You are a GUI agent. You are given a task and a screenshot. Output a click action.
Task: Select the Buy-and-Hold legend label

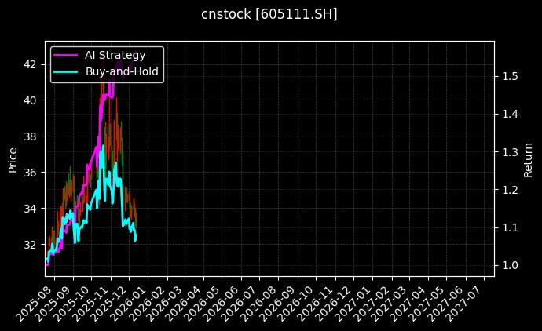point(122,71)
